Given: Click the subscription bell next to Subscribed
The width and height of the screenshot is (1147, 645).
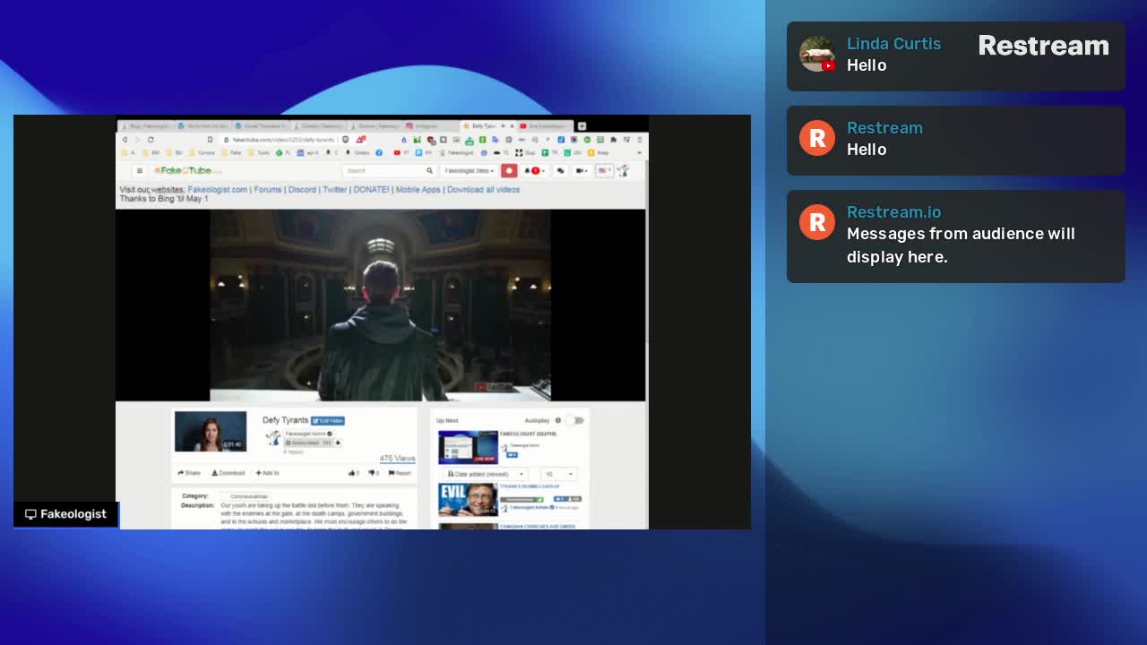Looking at the screenshot, I should tap(338, 443).
